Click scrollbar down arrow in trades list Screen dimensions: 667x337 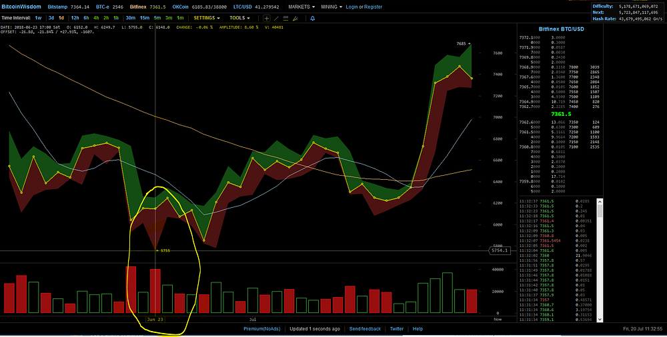600,319
